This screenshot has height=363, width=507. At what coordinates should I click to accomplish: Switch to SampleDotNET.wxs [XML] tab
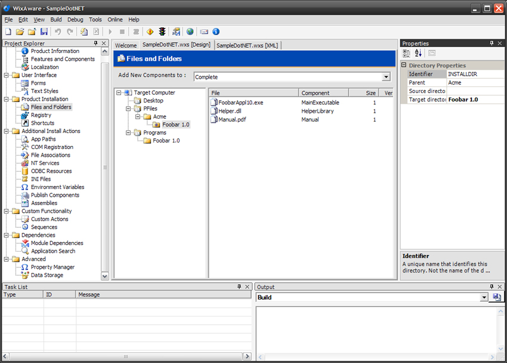[248, 45]
